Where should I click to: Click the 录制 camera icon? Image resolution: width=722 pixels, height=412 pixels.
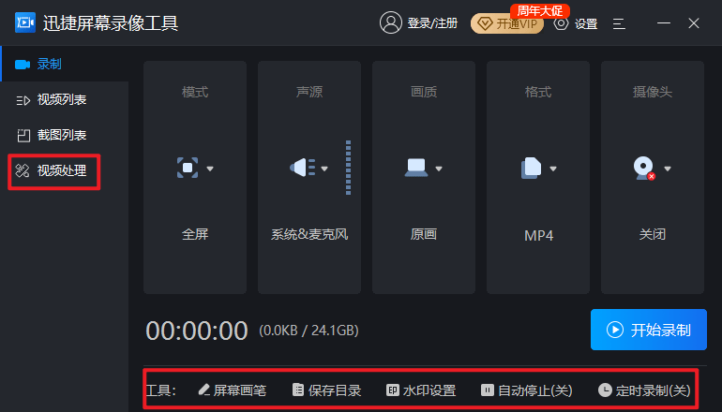point(23,65)
